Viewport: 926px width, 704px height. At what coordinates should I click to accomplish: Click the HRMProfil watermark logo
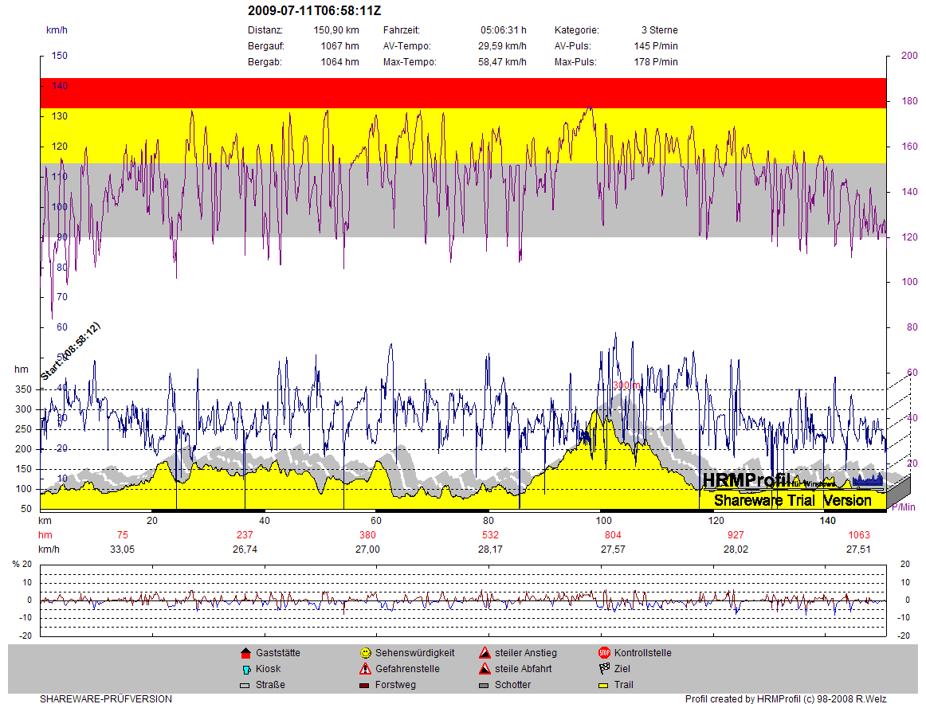pyautogui.click(x=746, y=480)
